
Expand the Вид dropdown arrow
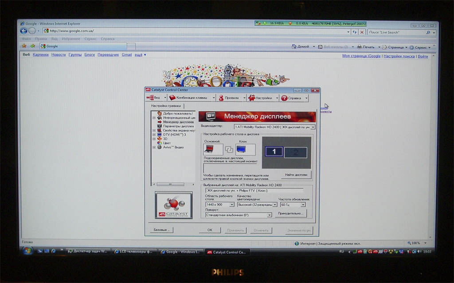165,98
